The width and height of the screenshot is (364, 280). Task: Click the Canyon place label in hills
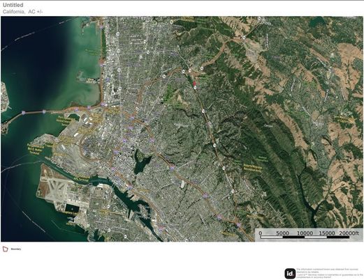pos(268,125)
